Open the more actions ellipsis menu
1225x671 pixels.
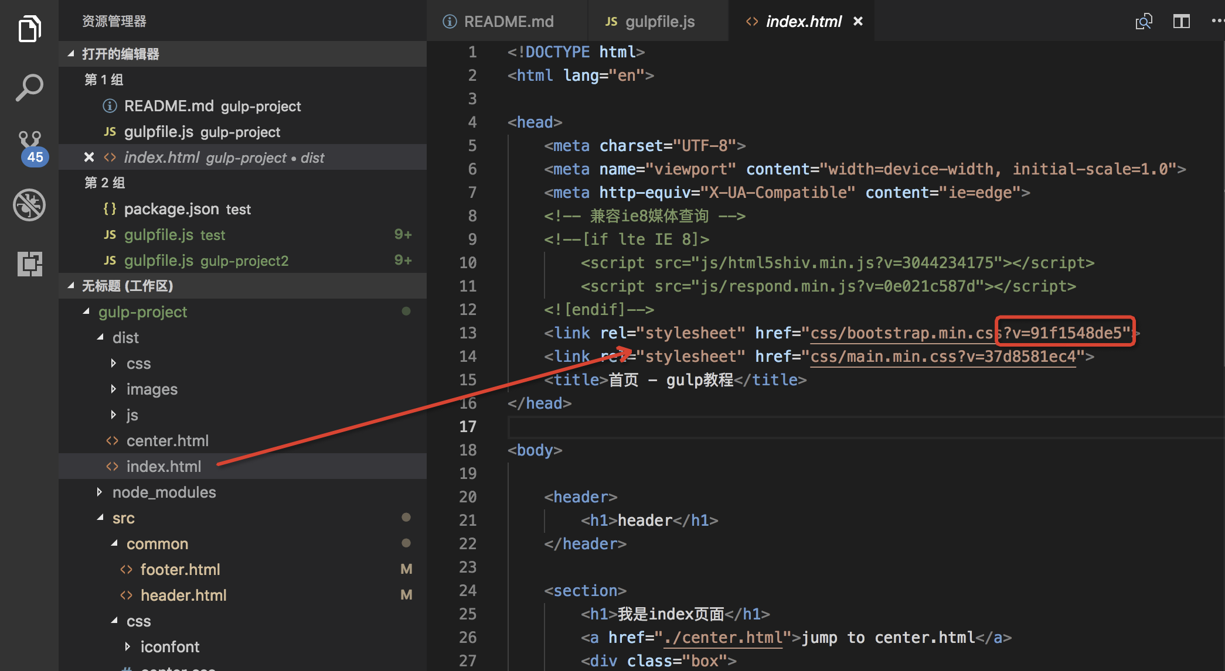tap(1217, 22)
